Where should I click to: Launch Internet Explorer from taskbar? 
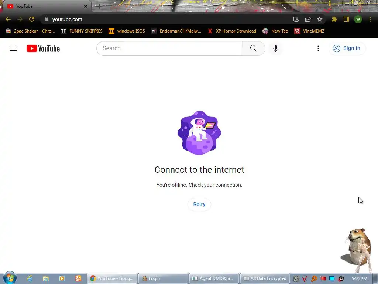pos(30,278)
